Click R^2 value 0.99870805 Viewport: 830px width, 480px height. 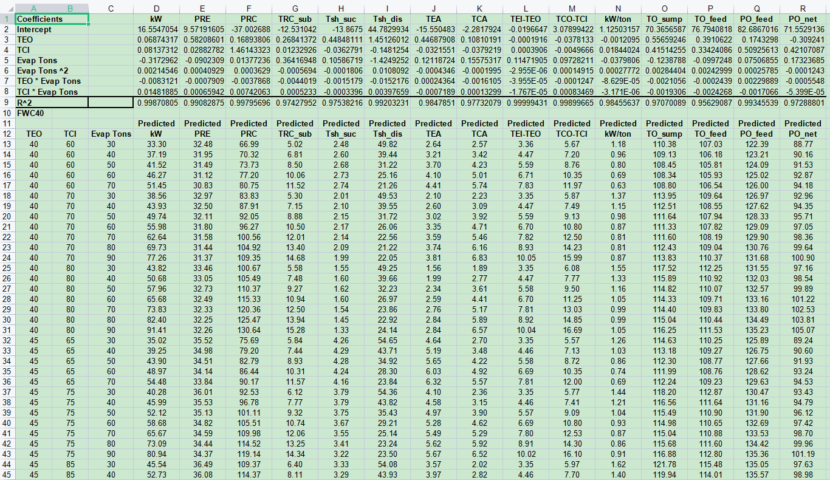point(156,103)
